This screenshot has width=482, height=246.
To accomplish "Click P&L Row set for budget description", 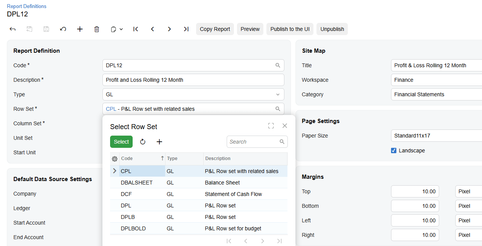I will click(x=245, y=228).
